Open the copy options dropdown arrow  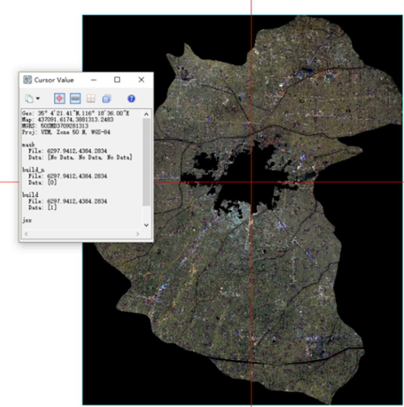click(x=38, y=98)
